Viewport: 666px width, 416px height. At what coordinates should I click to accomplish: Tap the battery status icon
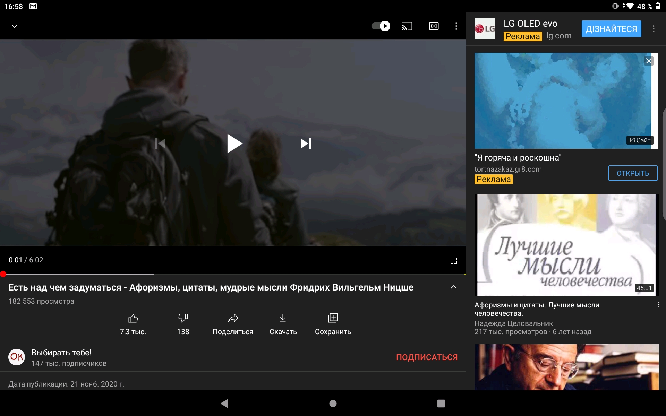point(658,6)
